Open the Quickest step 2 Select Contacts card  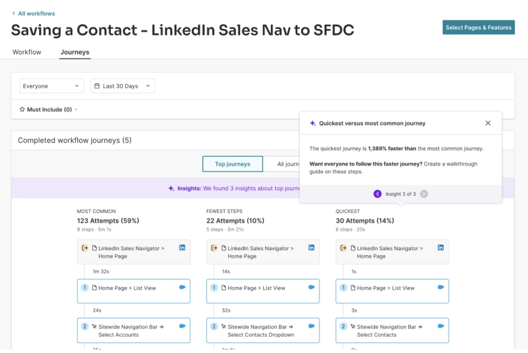pyautogui.click(x=392, y=330)
